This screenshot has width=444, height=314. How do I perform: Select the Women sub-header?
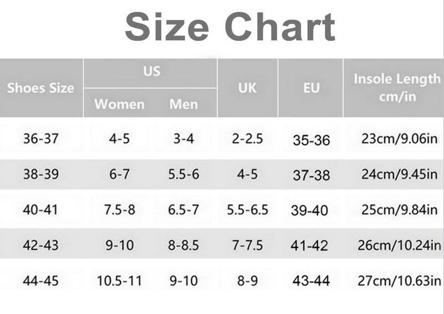[119, 104]
